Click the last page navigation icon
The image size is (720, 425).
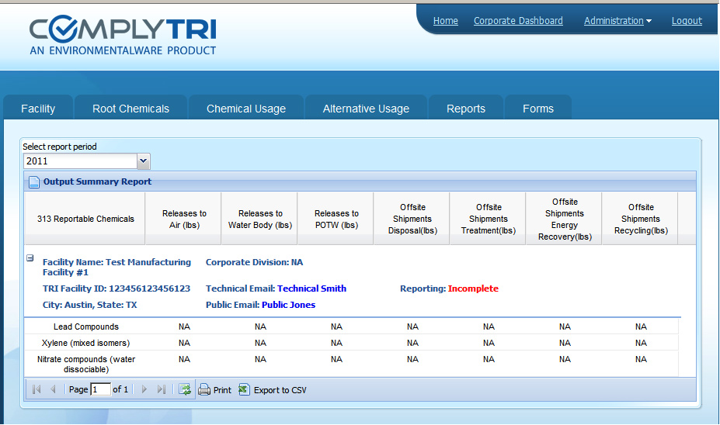coord(162,389)
